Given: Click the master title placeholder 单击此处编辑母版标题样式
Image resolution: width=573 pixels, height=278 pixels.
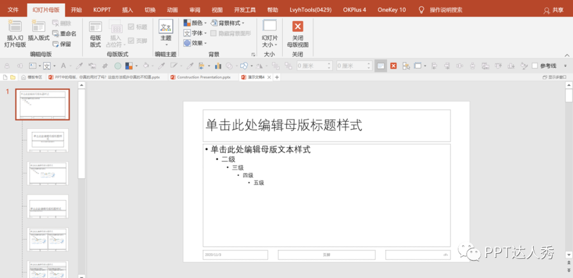Looking at the screenshot, I should tap(327, 125).
